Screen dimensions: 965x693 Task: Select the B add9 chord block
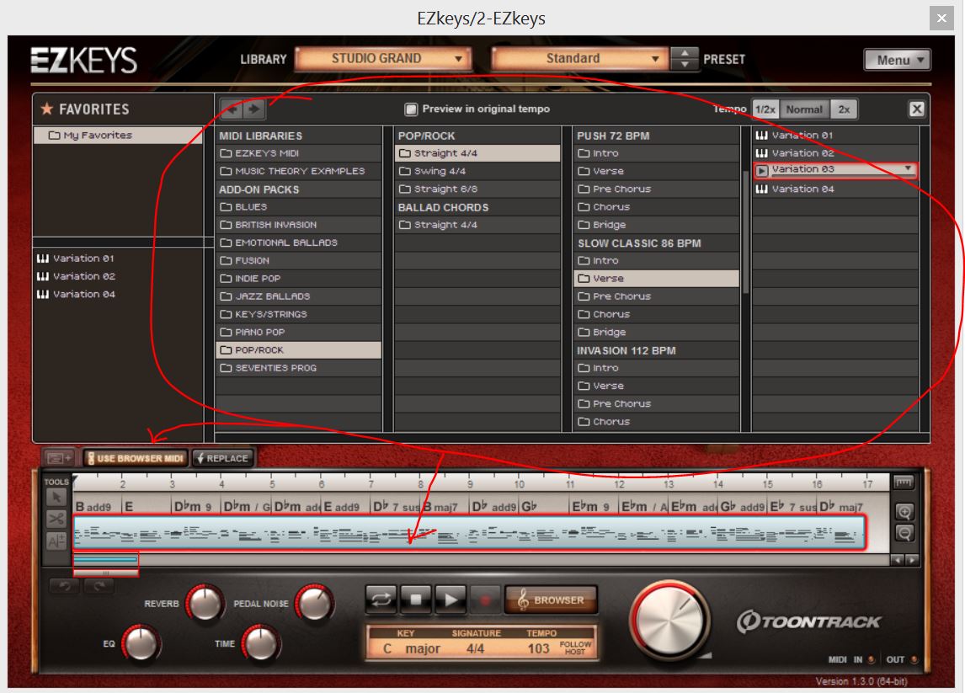tap(98, 507)
